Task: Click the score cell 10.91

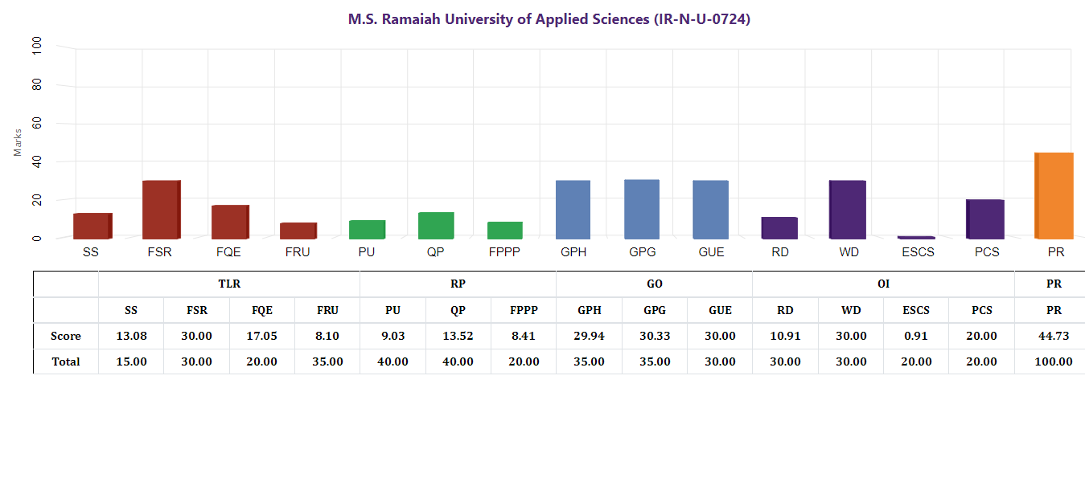Action: (785, 336)
